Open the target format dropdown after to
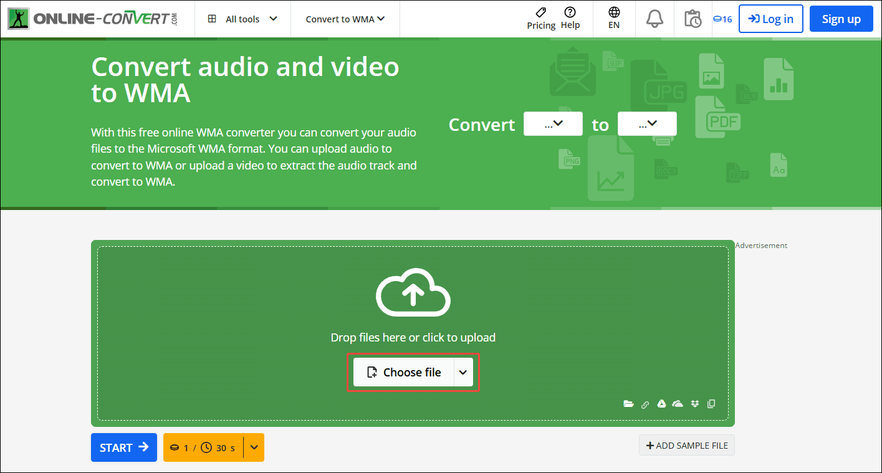 coord(646,123)
